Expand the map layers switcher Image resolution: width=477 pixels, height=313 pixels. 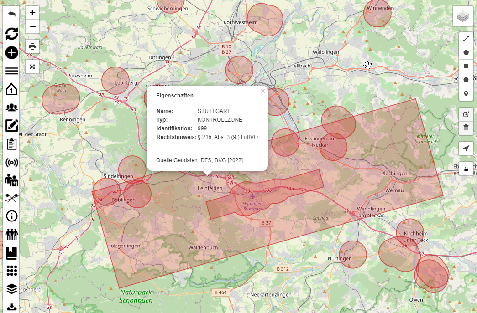tap(463, 16)
